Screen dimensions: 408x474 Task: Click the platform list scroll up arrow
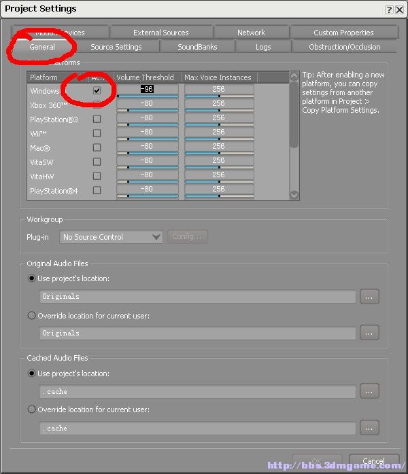(x=294, y=77)
